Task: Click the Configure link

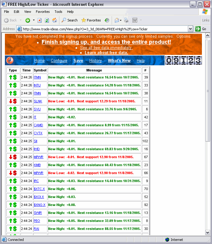Action: (x=59, y=61)
